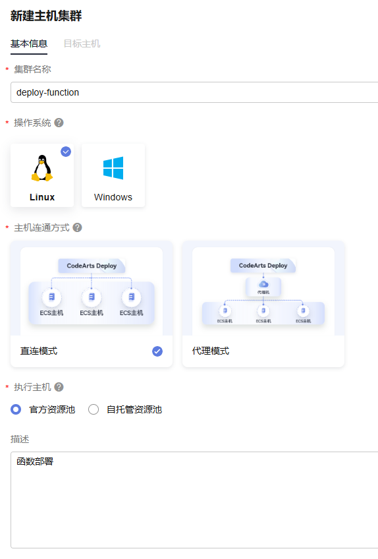The width and height of the screenshot is (378, 559).
Task: Click the Windows label text
Action: (x=113, y=197)
